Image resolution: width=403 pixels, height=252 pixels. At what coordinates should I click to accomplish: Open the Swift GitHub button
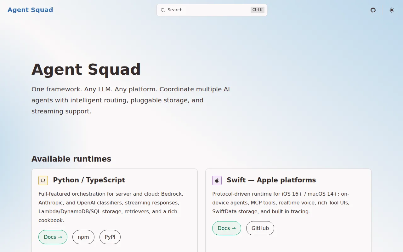260,228
